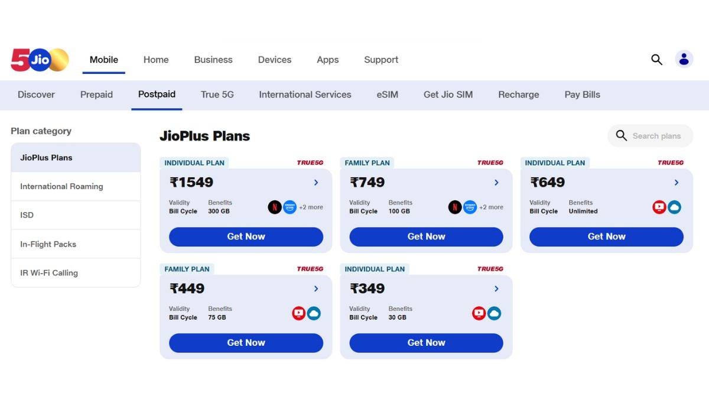
Task: Choose the ISD plan category
Action: 27,215
